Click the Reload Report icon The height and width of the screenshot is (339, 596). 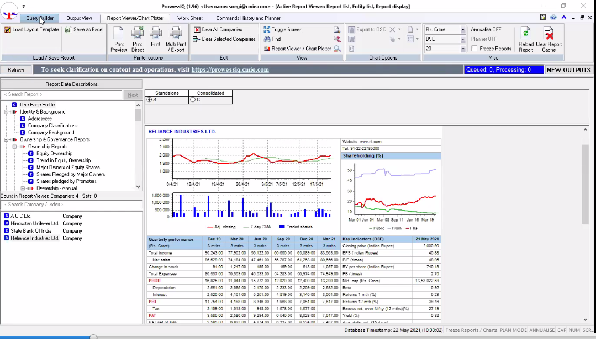click(526, 34)
